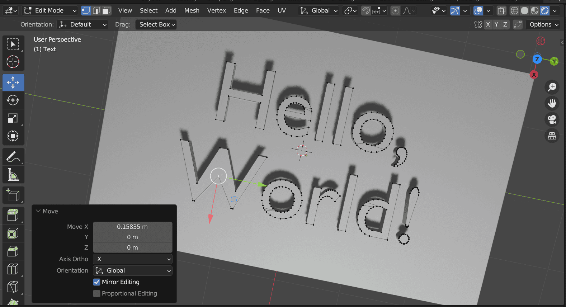Viewport: 566px width, 307px height.
Task: Switch to Material Preview shading
Action: [x=534, y=11]
